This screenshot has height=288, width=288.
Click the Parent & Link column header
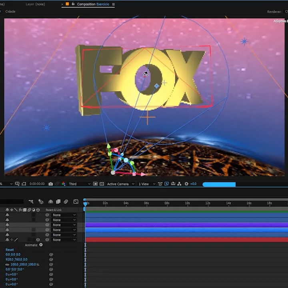(x=54, y=210)
